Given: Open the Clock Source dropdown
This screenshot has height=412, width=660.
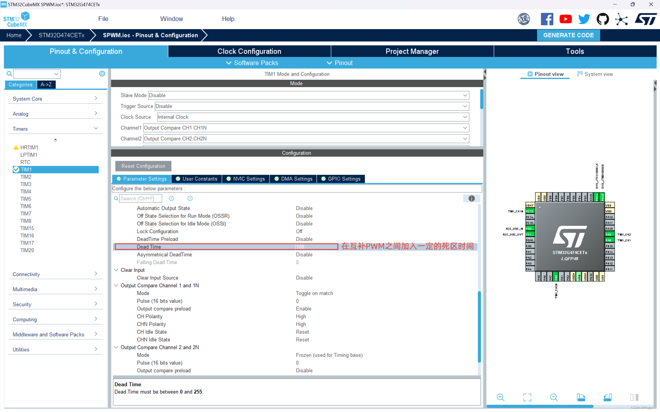Looking at the screenshot, I should point(465,117).
